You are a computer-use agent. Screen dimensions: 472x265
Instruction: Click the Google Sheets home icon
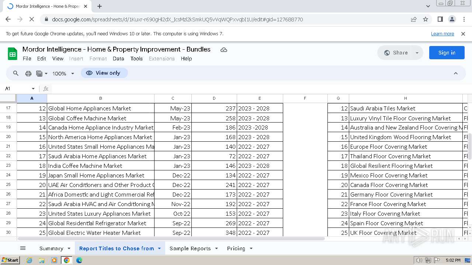click(13, 54)
